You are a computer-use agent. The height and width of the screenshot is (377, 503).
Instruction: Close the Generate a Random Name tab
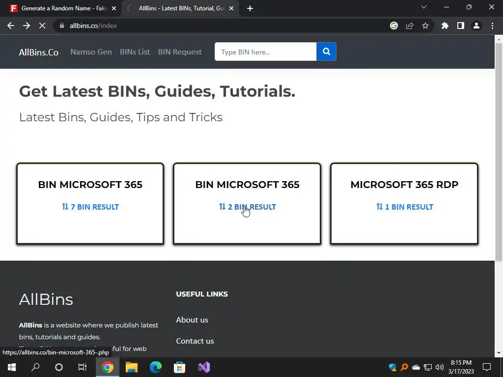[114, 8]
